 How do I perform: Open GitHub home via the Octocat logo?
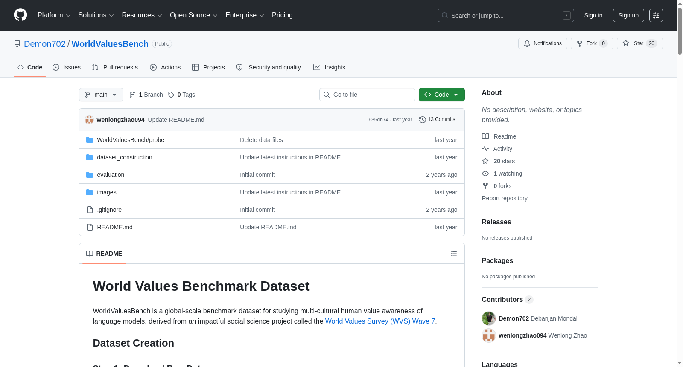[x=20, y=15]
